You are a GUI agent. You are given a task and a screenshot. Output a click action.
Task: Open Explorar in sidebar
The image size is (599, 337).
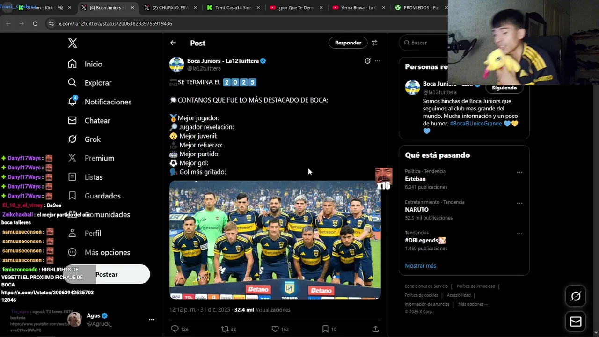pos(89,83)
